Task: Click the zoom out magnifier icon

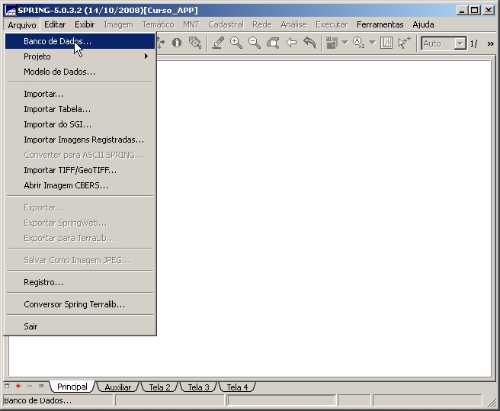Action: 255,43
